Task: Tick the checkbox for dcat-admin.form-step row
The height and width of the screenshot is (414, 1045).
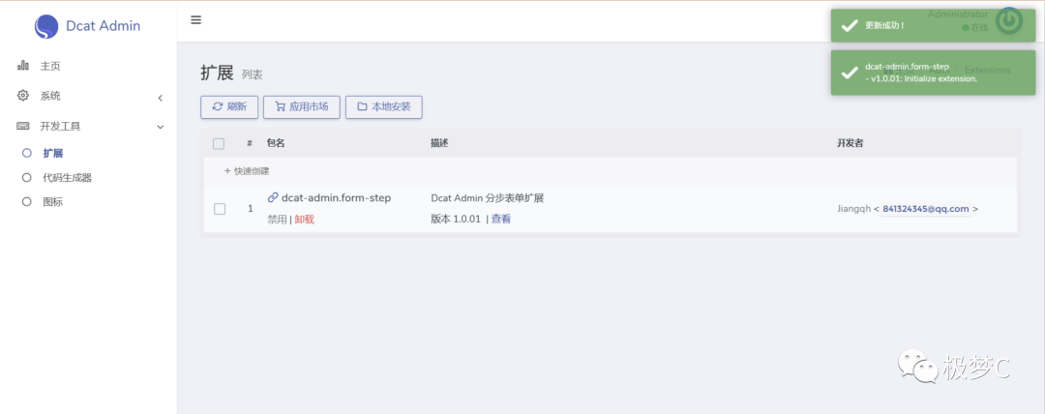Action: [x=220, y=209]
